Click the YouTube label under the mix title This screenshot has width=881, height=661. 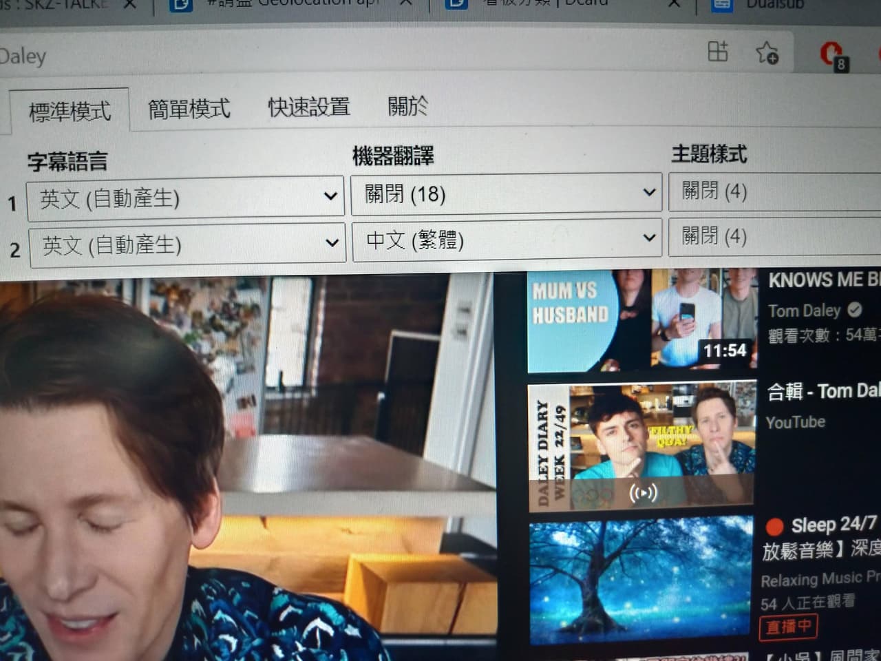click(796, 421)
